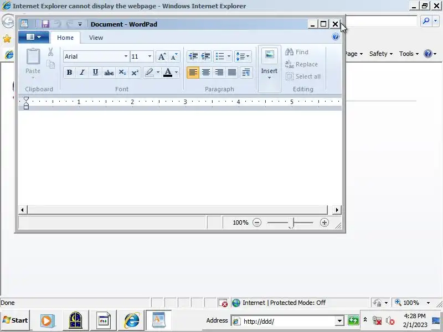Open WordPad Help with the question mark icon
The image size is (443, 332).
pyautogui.click(x=336, y=37)
